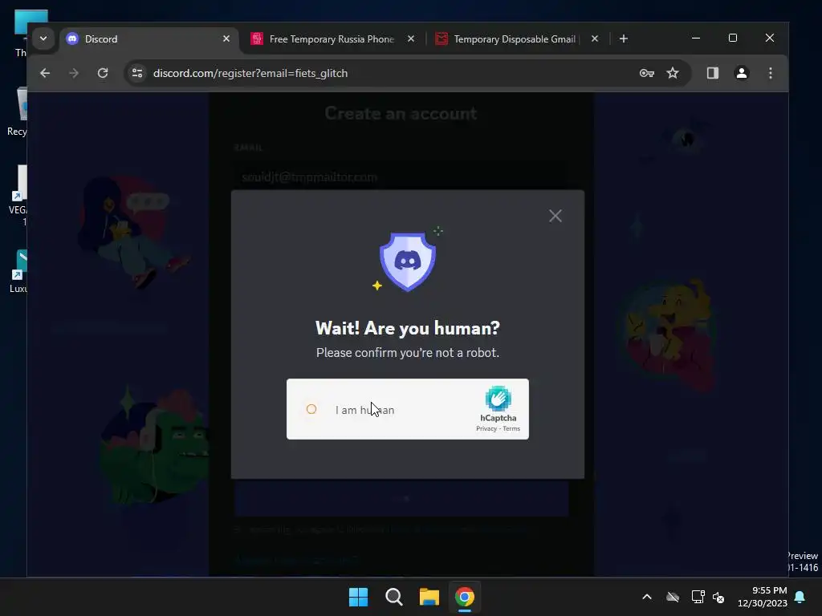Open the notification bell

pos(800,597)
